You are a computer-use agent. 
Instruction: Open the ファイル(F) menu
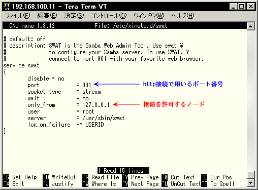pyautogui.click(x=18, y=16)
